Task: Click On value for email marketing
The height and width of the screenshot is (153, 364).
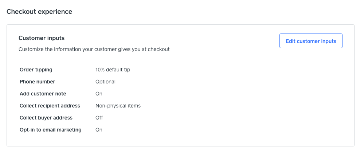Action: (x=99, y=130)
